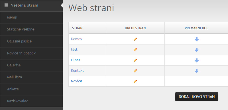Click the pencil icon in the O nas row
This screenshot has width=228, height=110.
pyautogui.click(x=135, y=60)
